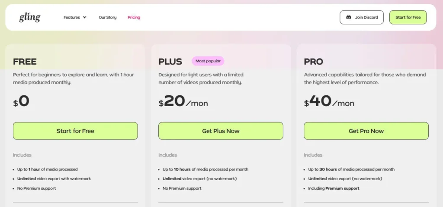
Task: Click 'Including Premium support' feature item
Action: pos(334,188)
